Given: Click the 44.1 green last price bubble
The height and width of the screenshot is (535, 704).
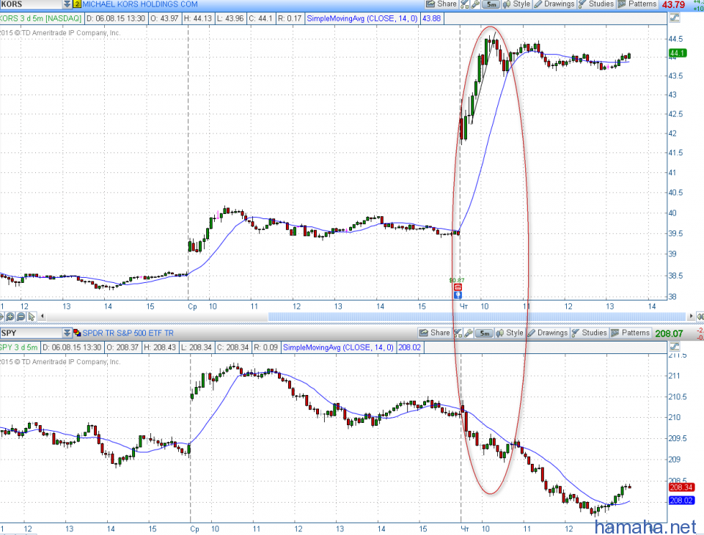Looking at the screenshot, I should point(678,53).
